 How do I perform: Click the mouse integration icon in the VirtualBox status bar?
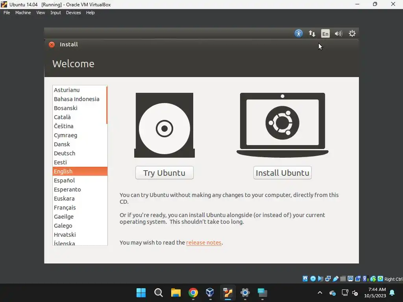pyautogui.click(x=373, y=279)
